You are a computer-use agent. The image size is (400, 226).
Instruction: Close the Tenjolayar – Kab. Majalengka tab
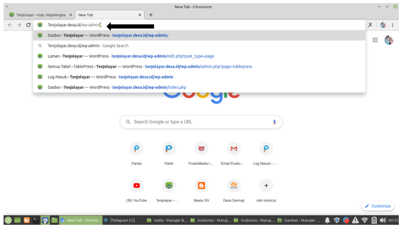coord(71,15)
